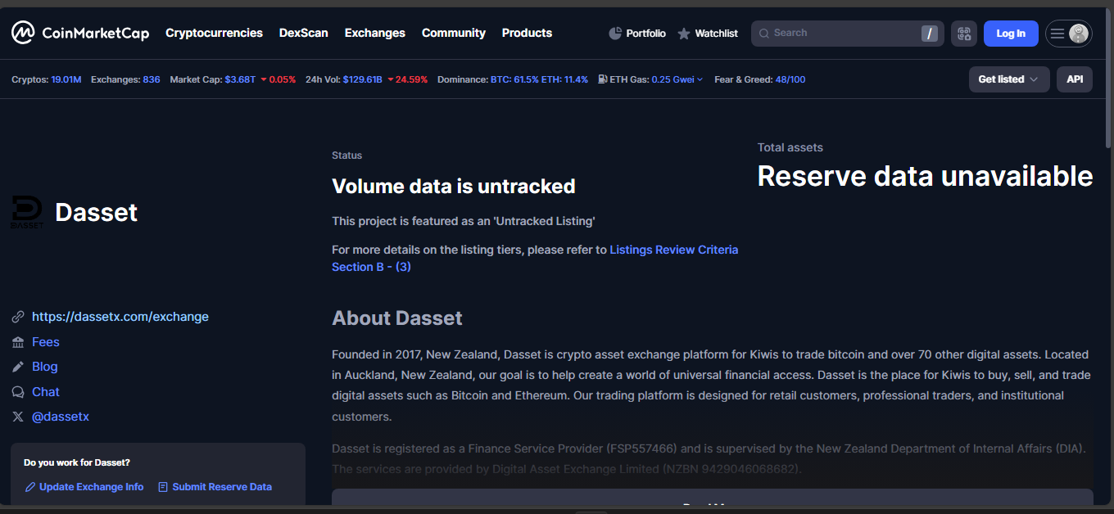1114x514 pixels.
Task: Click the link chain icon beside dassetx.com
Action: pos(18,317)
